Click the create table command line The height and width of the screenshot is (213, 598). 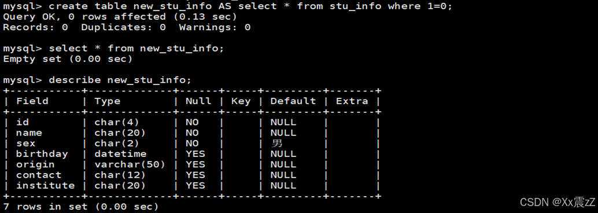[x=228, y=6]
